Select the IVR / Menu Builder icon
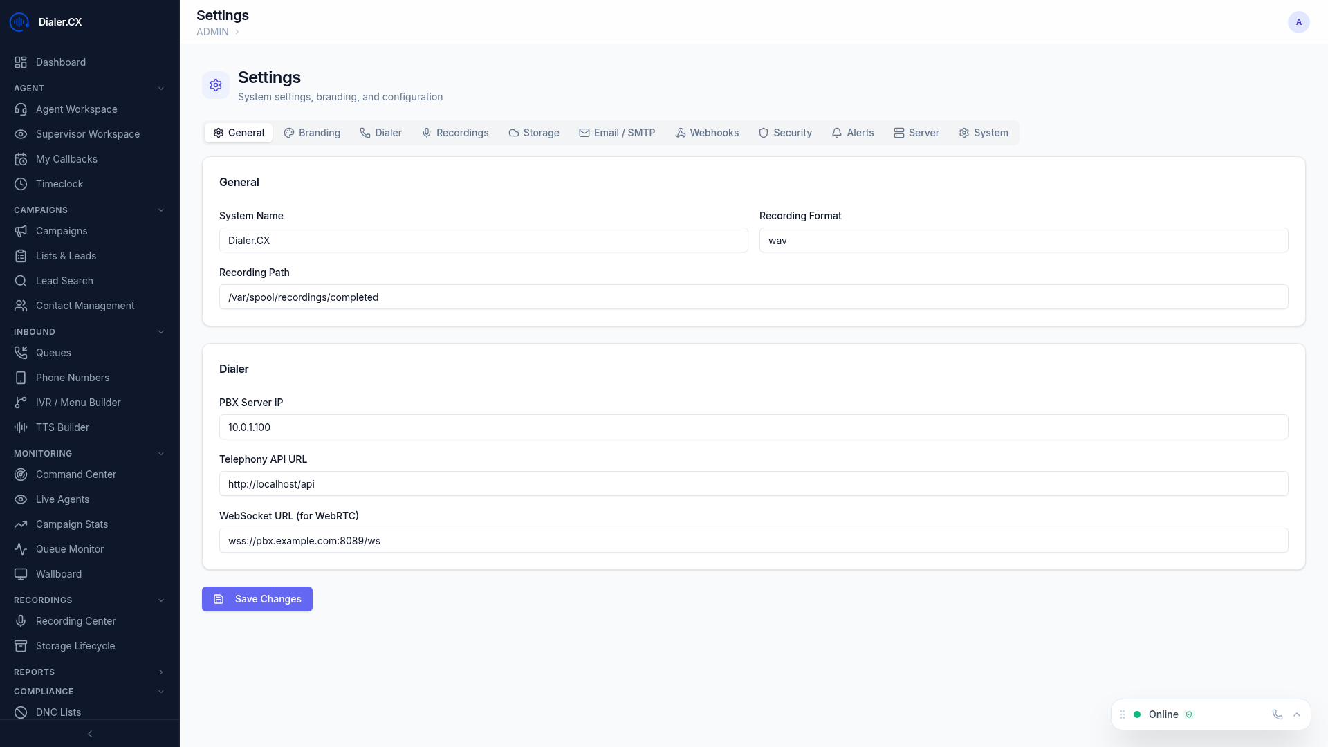Screen dimensions: 1328x747 point(21,403)
